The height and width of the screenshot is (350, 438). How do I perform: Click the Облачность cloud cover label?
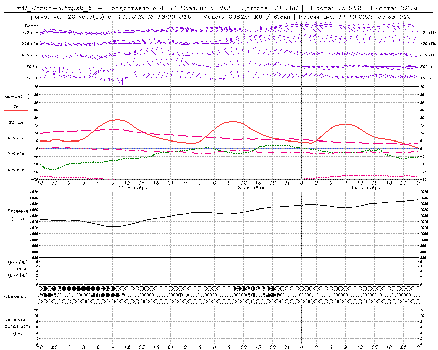pyautogui.click(x=17, y=297)
